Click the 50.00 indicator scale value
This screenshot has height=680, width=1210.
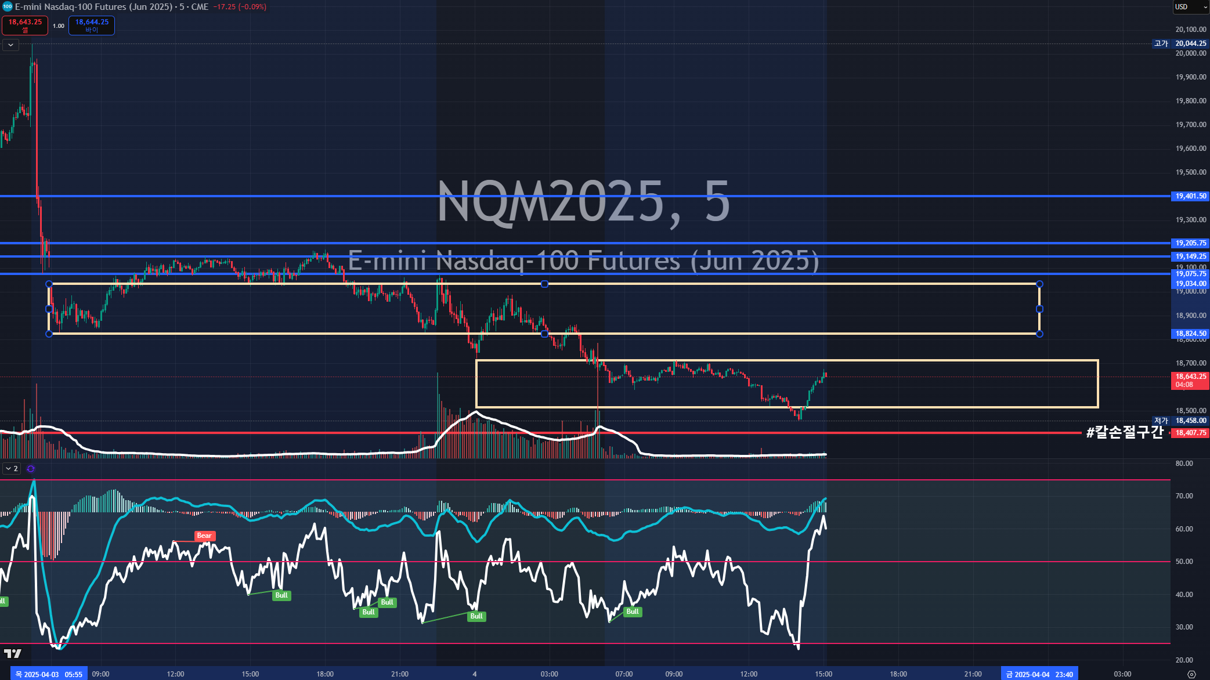1184,562
